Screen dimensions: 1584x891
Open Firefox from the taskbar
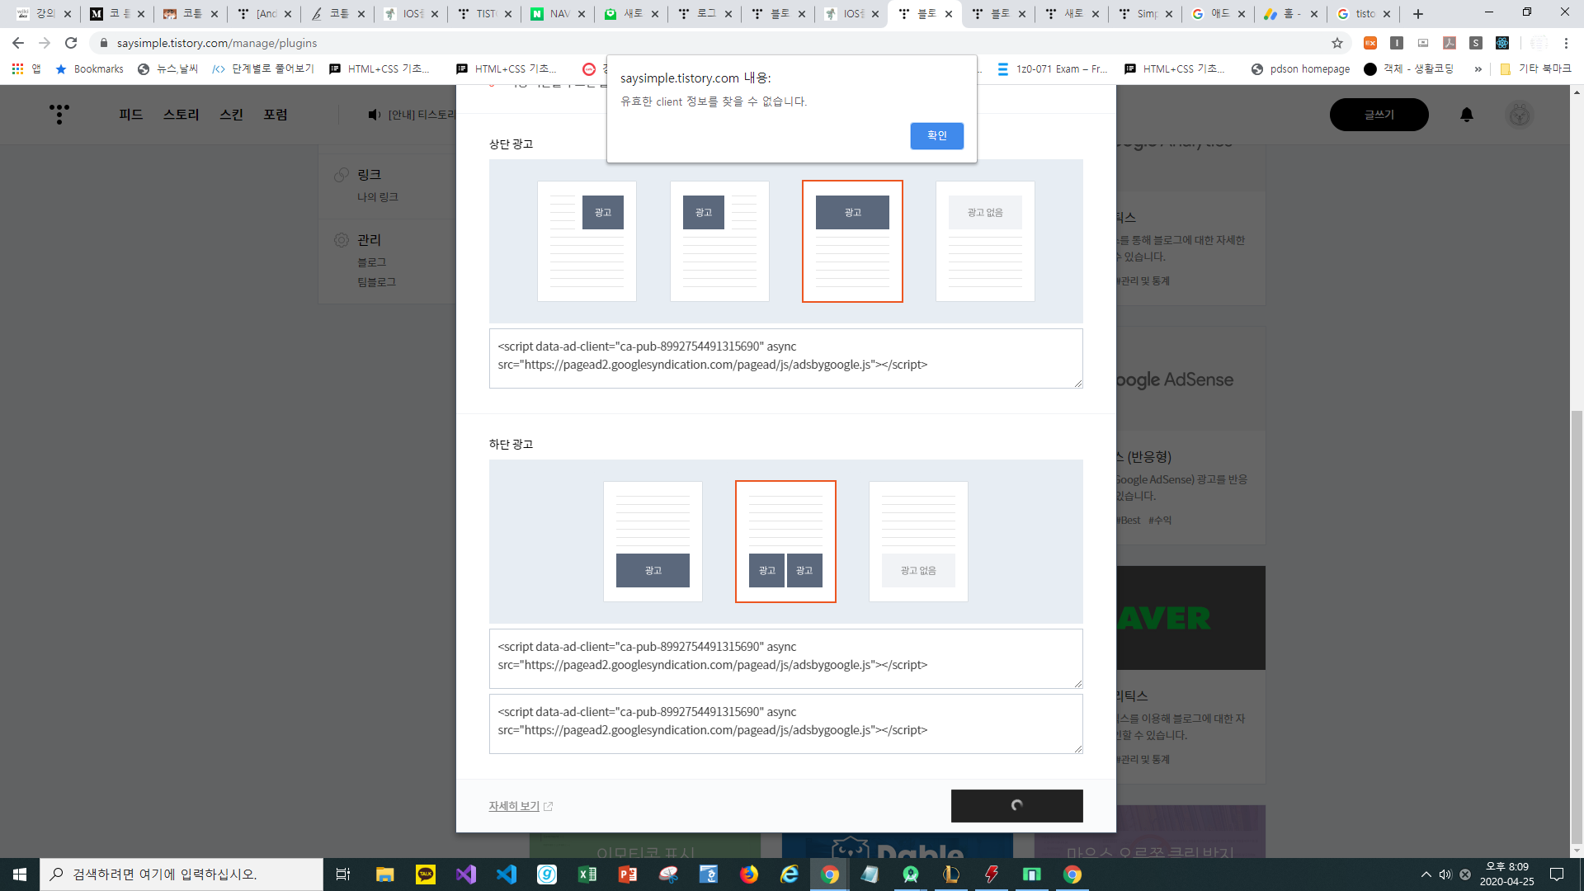click(x=748, y=874)
